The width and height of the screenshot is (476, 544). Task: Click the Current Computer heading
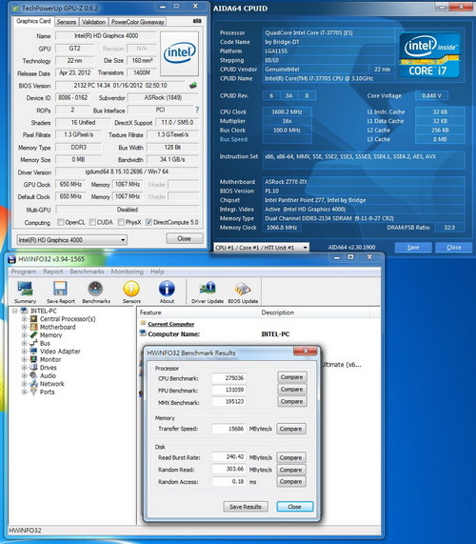tap(171, 324)
